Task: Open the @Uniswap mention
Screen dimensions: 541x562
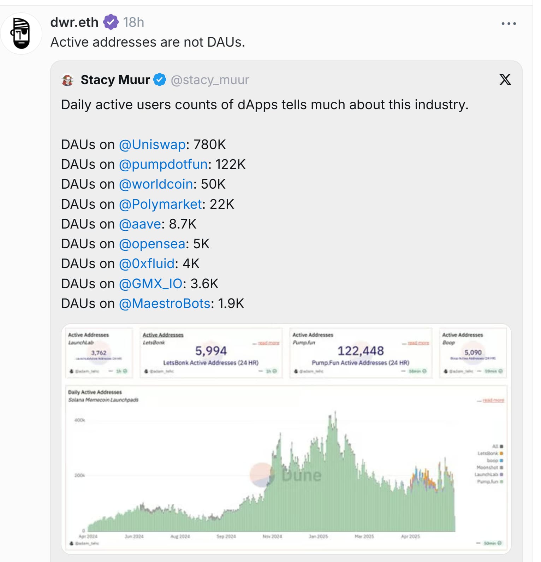Action: pyautogui.click(x=152, y=144)
